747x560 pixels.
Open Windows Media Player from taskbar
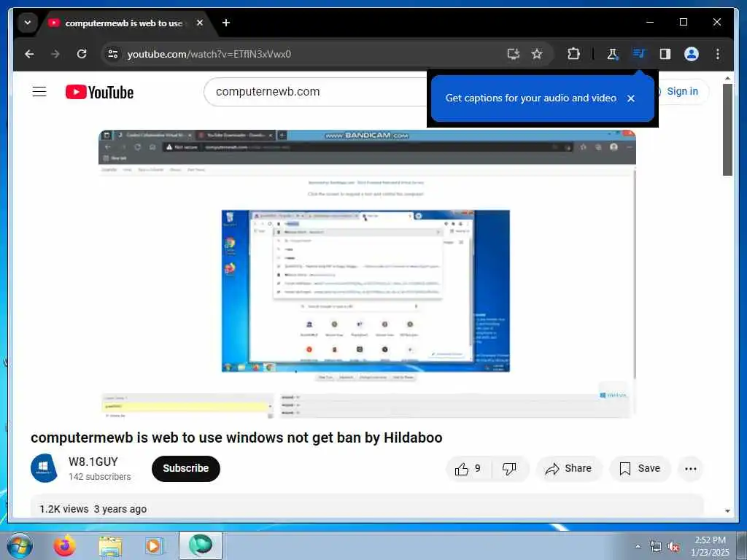point(154,545)
